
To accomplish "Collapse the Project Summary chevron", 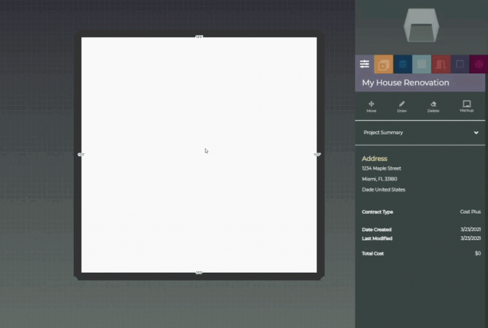I will click(476, 133).
